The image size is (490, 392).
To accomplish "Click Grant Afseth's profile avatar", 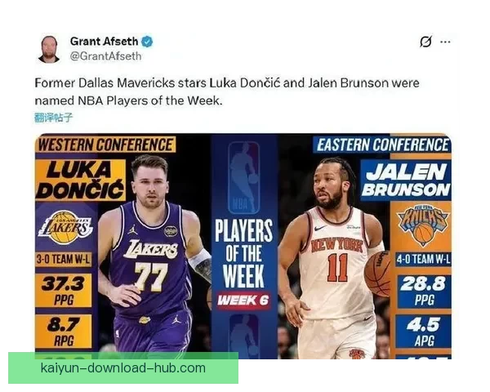I will pos(49,49).
